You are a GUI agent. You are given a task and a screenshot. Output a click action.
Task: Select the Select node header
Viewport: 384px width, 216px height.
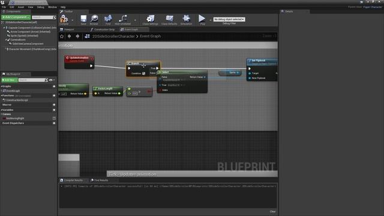tap(182, 72)
